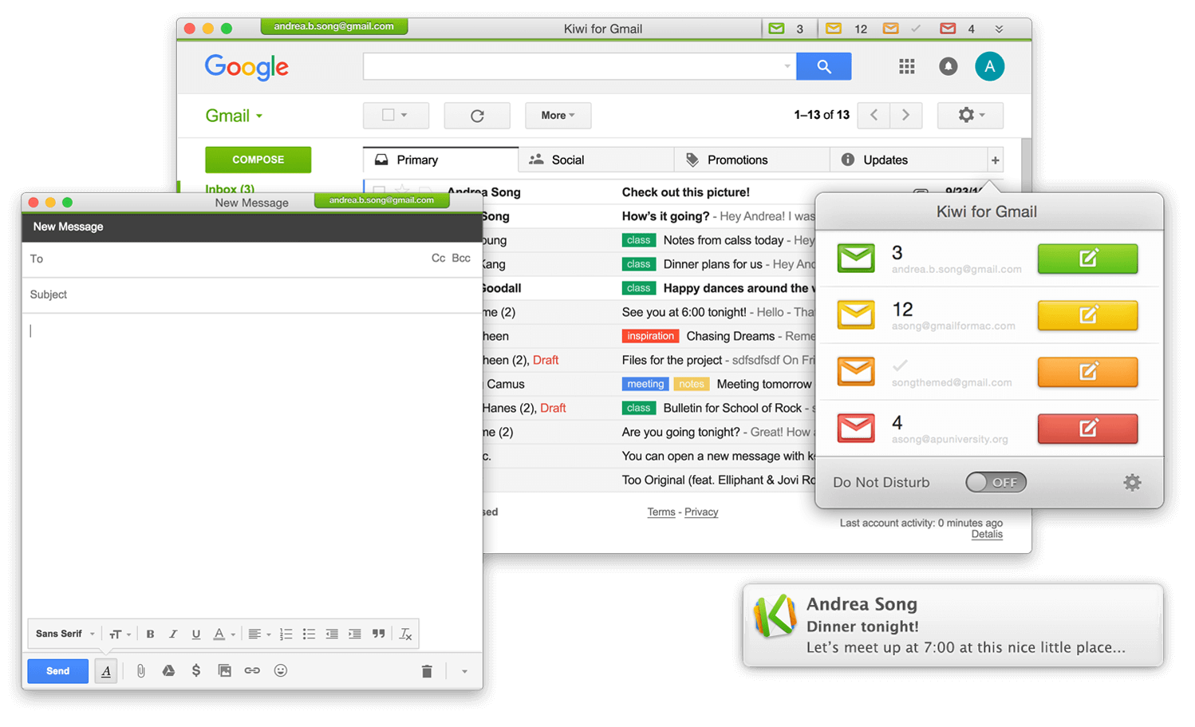1195x727 pixels.
Task: Expand the Sans Serif font dropdown
Action: click(65, 634)
